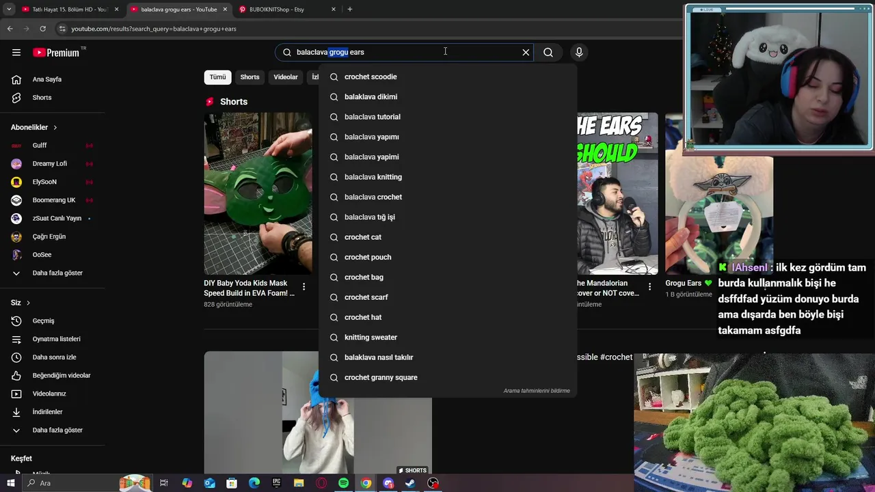The image size is (875, 492).
Task: Open the tab search dropdown arrow
Action: click(x=9, y=9)
